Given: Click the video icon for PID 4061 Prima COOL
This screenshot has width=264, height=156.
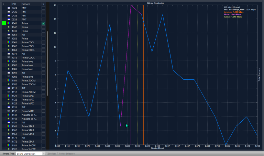Looking at the screenshot, I should click(x=9, y=42).
